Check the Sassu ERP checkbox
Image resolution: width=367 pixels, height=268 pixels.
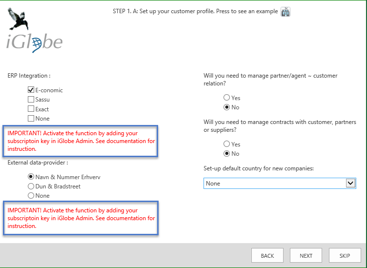(x=31, y=100)
